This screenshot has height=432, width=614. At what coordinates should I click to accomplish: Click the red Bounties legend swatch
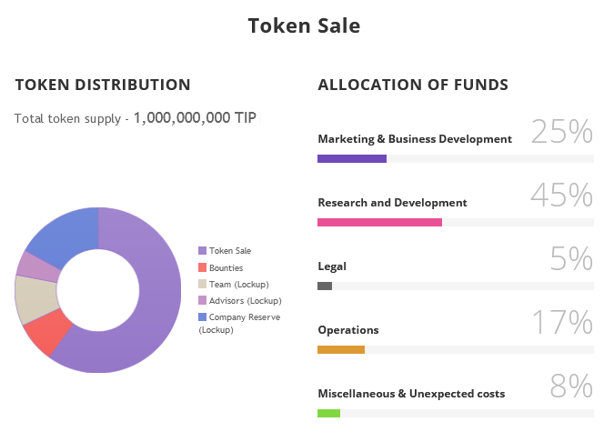203,267
